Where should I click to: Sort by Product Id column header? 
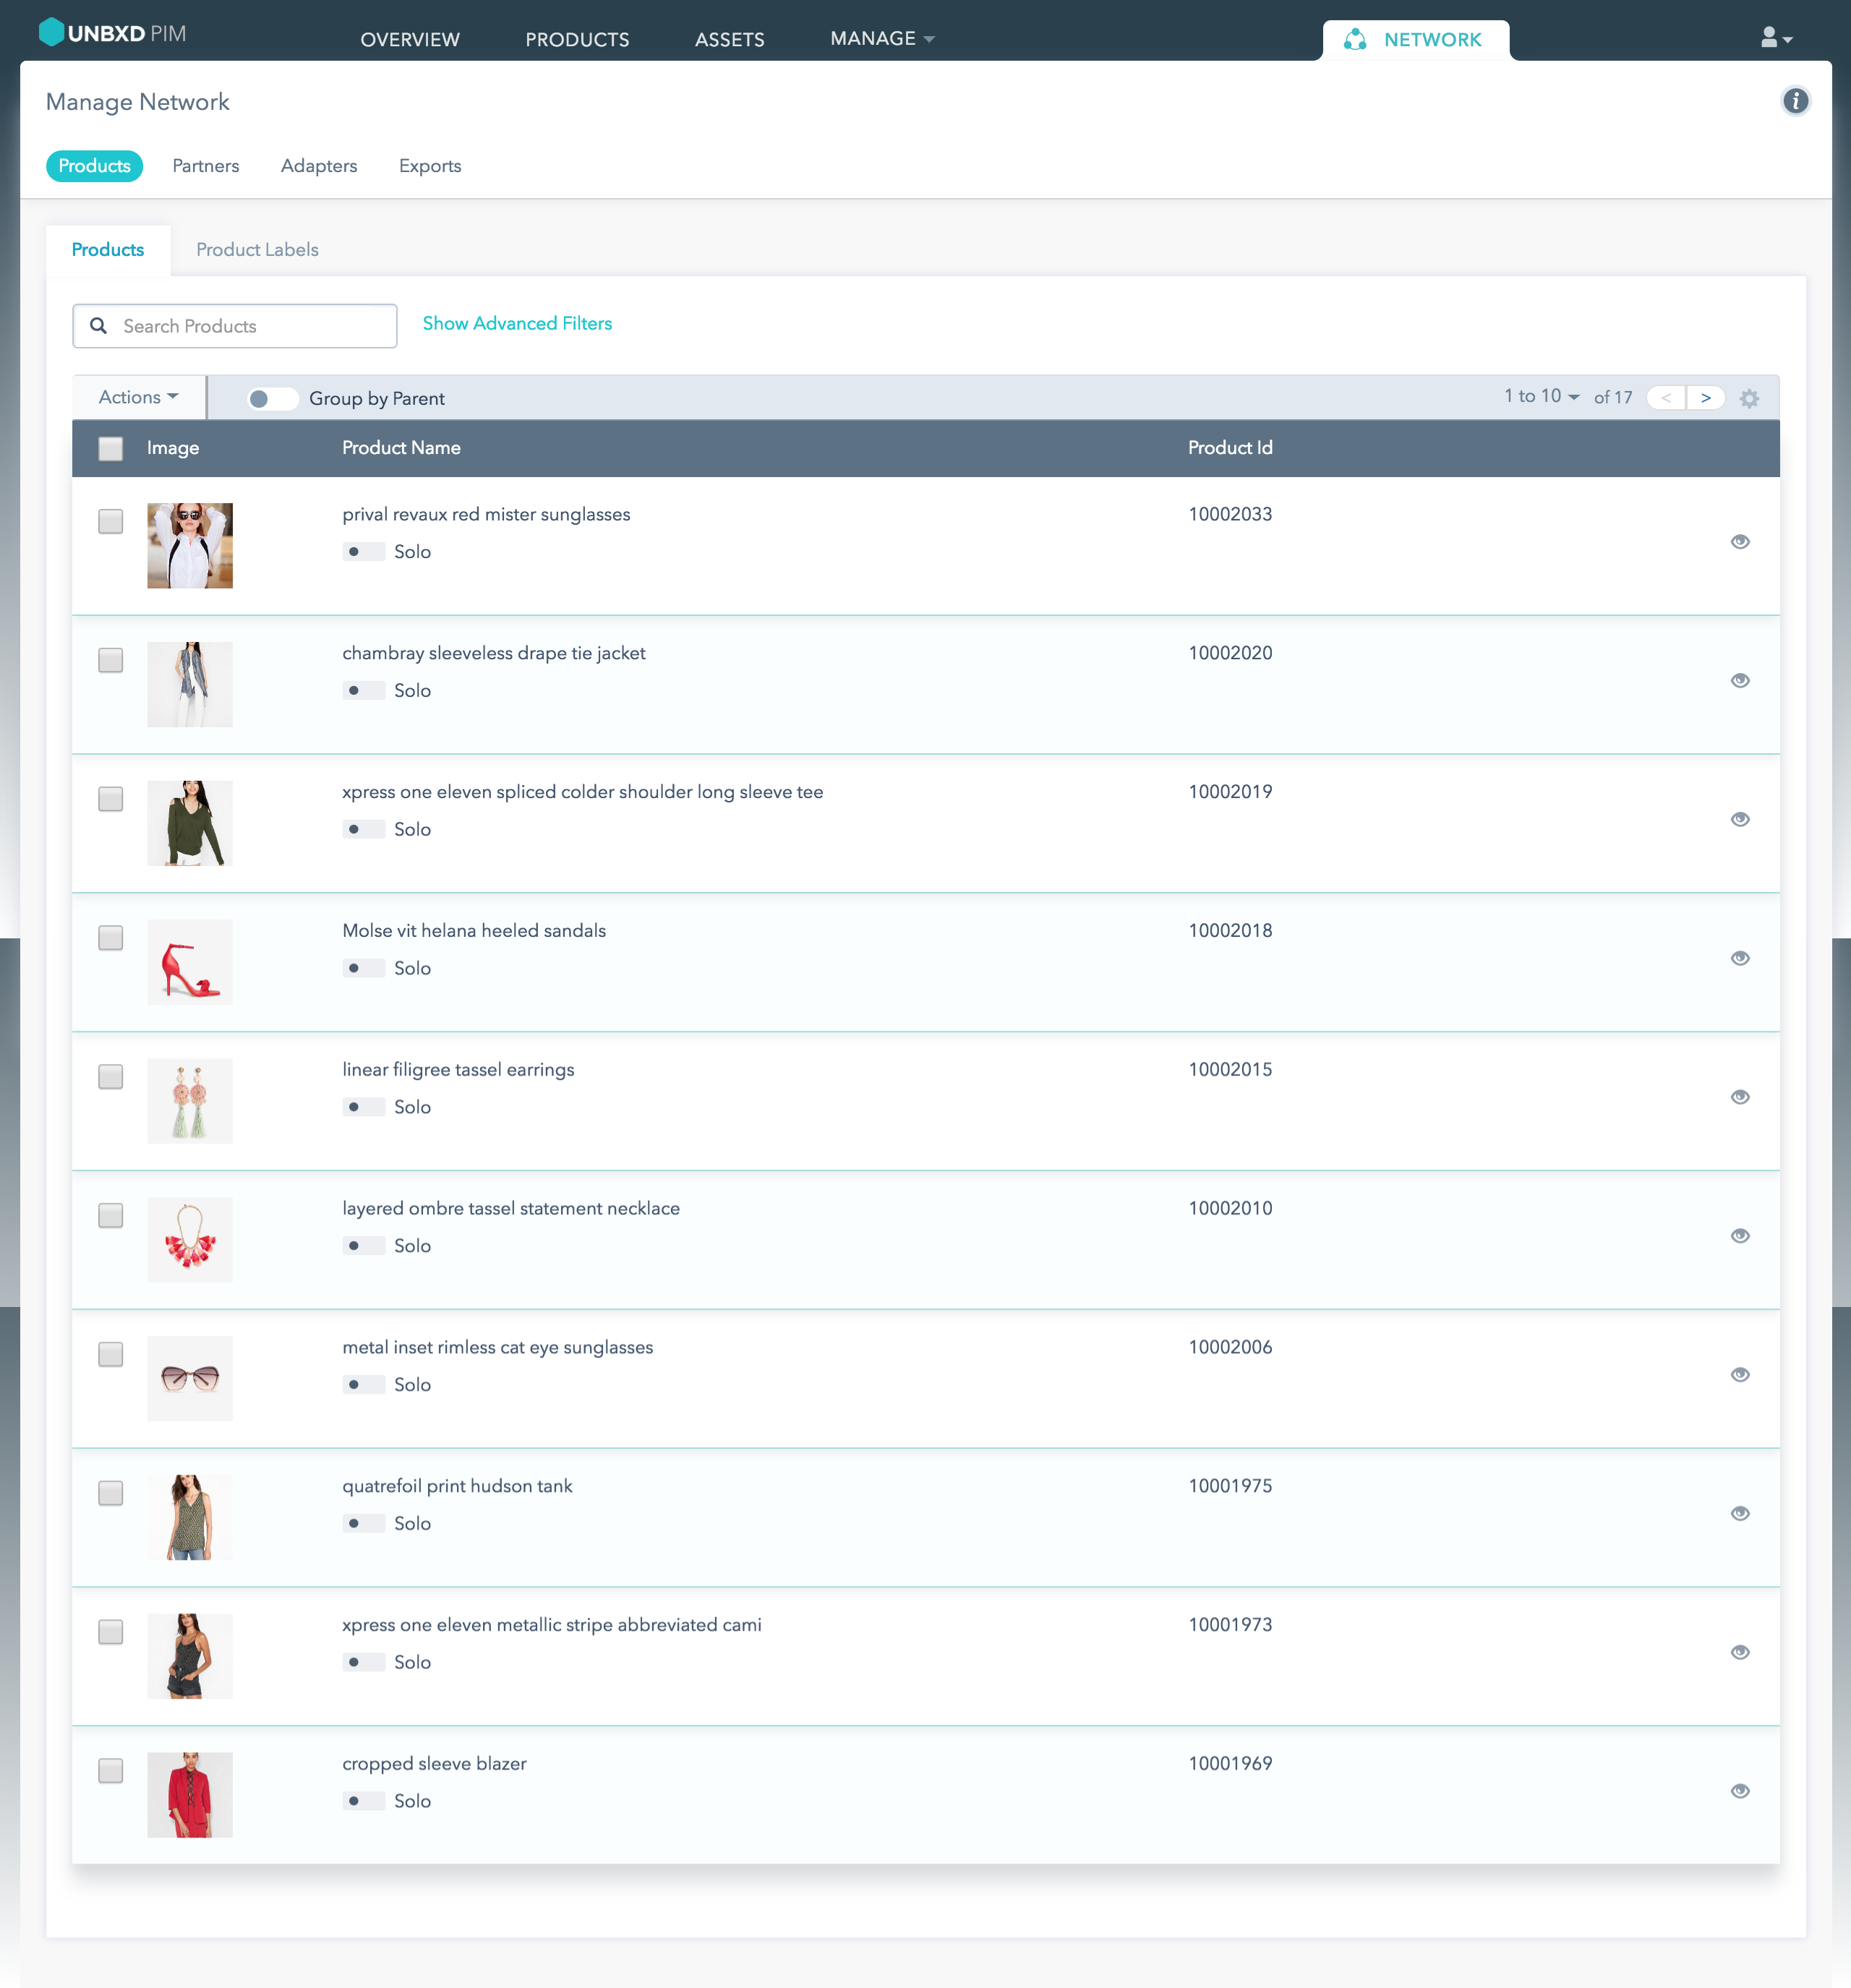(1230, 448)
